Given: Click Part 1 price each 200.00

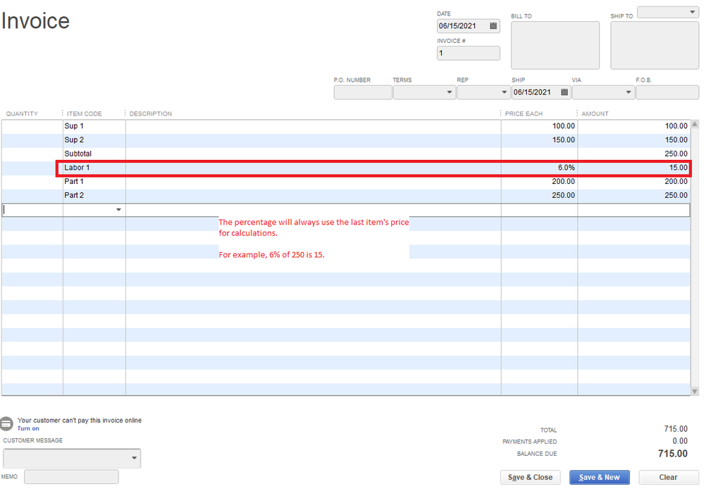Looking at the screenshot, I should pos(539,182).
